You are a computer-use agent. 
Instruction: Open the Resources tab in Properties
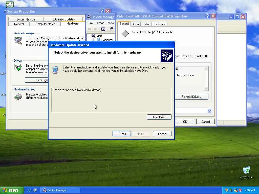pos(160,24)
